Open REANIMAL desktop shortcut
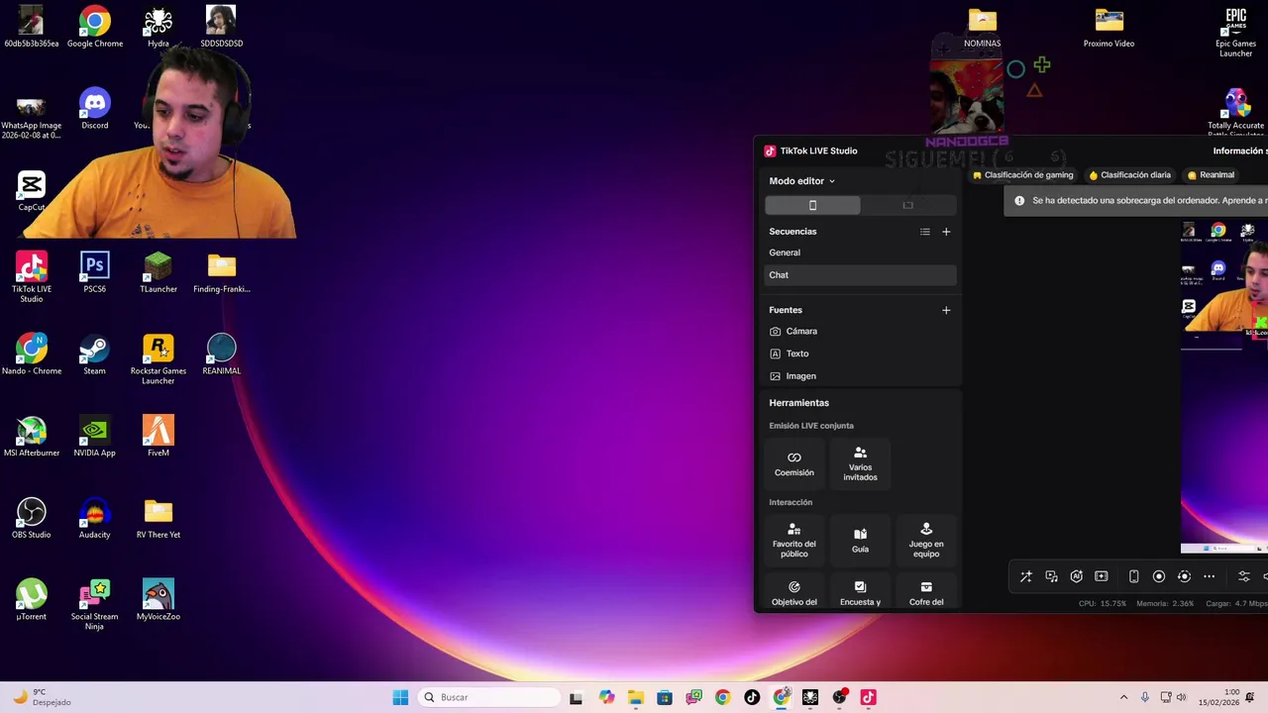The image size is (1268, 713). (x=222, y=355)
